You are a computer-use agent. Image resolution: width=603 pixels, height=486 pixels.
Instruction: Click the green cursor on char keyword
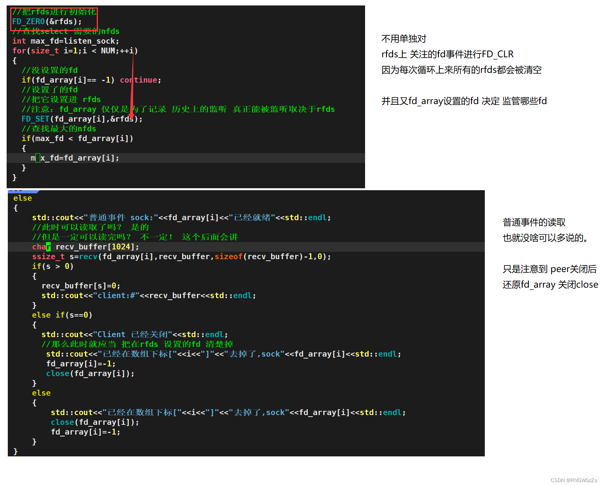pyautogui.click(x=49, y=246)
